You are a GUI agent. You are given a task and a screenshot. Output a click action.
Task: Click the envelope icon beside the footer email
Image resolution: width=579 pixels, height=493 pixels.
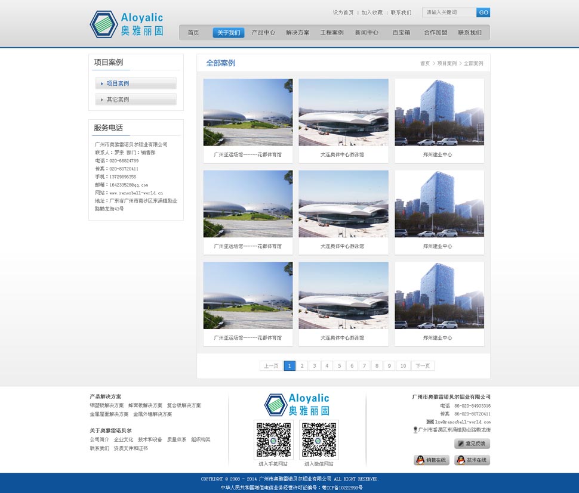(430, 421)
